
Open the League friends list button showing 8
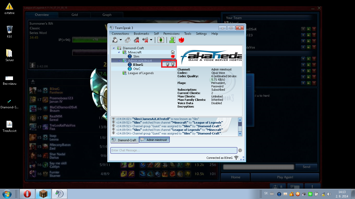pyautogui.click(x=277, y=187)
